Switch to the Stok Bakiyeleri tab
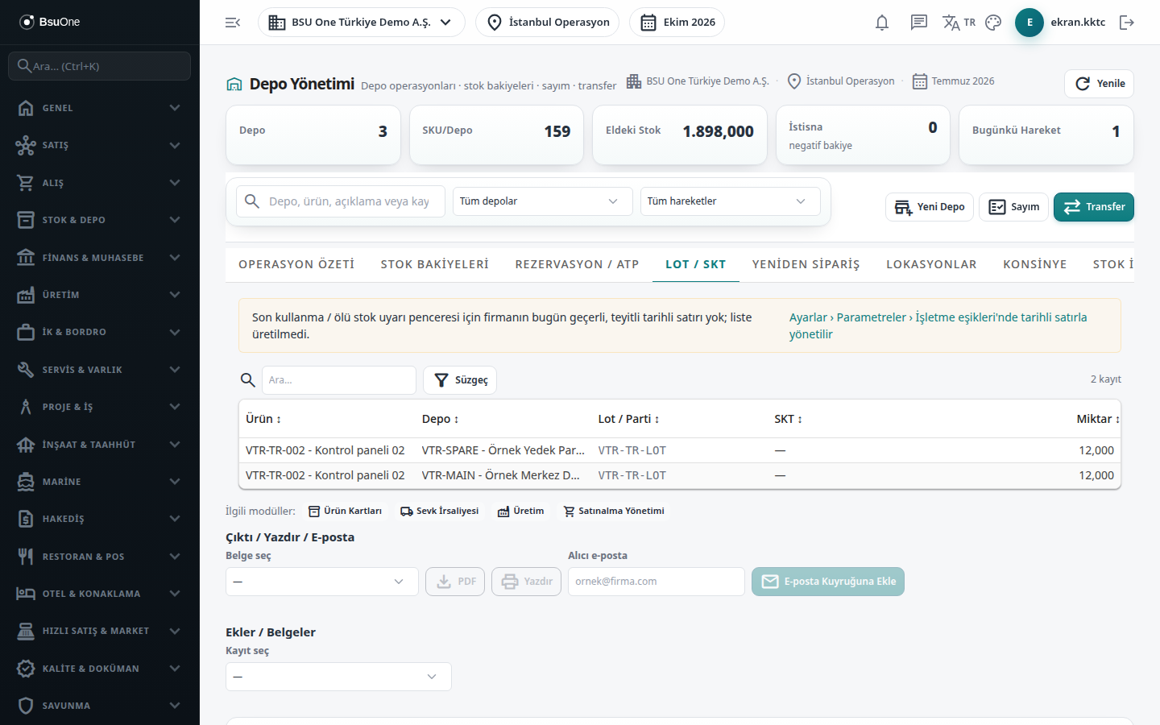1160x725 pixels. click(435, 264)
